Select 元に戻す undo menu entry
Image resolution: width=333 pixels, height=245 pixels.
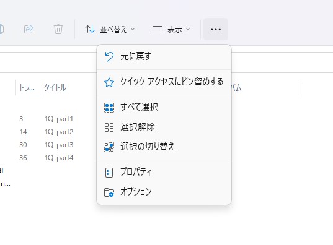[164, 56]
